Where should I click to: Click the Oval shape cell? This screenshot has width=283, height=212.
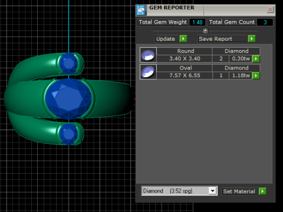(185, 68)
